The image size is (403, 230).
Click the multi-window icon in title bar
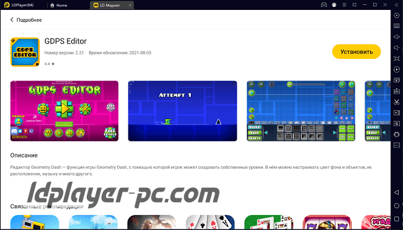355,5
